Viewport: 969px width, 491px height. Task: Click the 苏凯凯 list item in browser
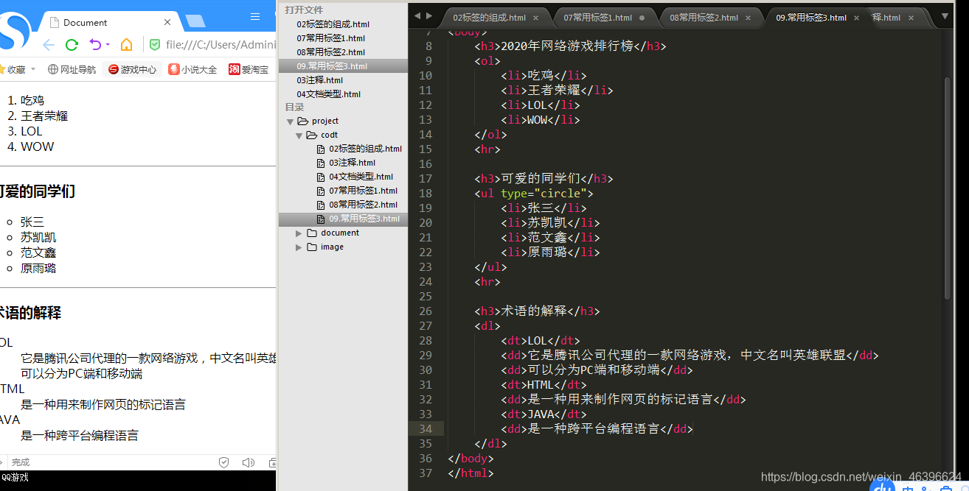click(38, 237)
